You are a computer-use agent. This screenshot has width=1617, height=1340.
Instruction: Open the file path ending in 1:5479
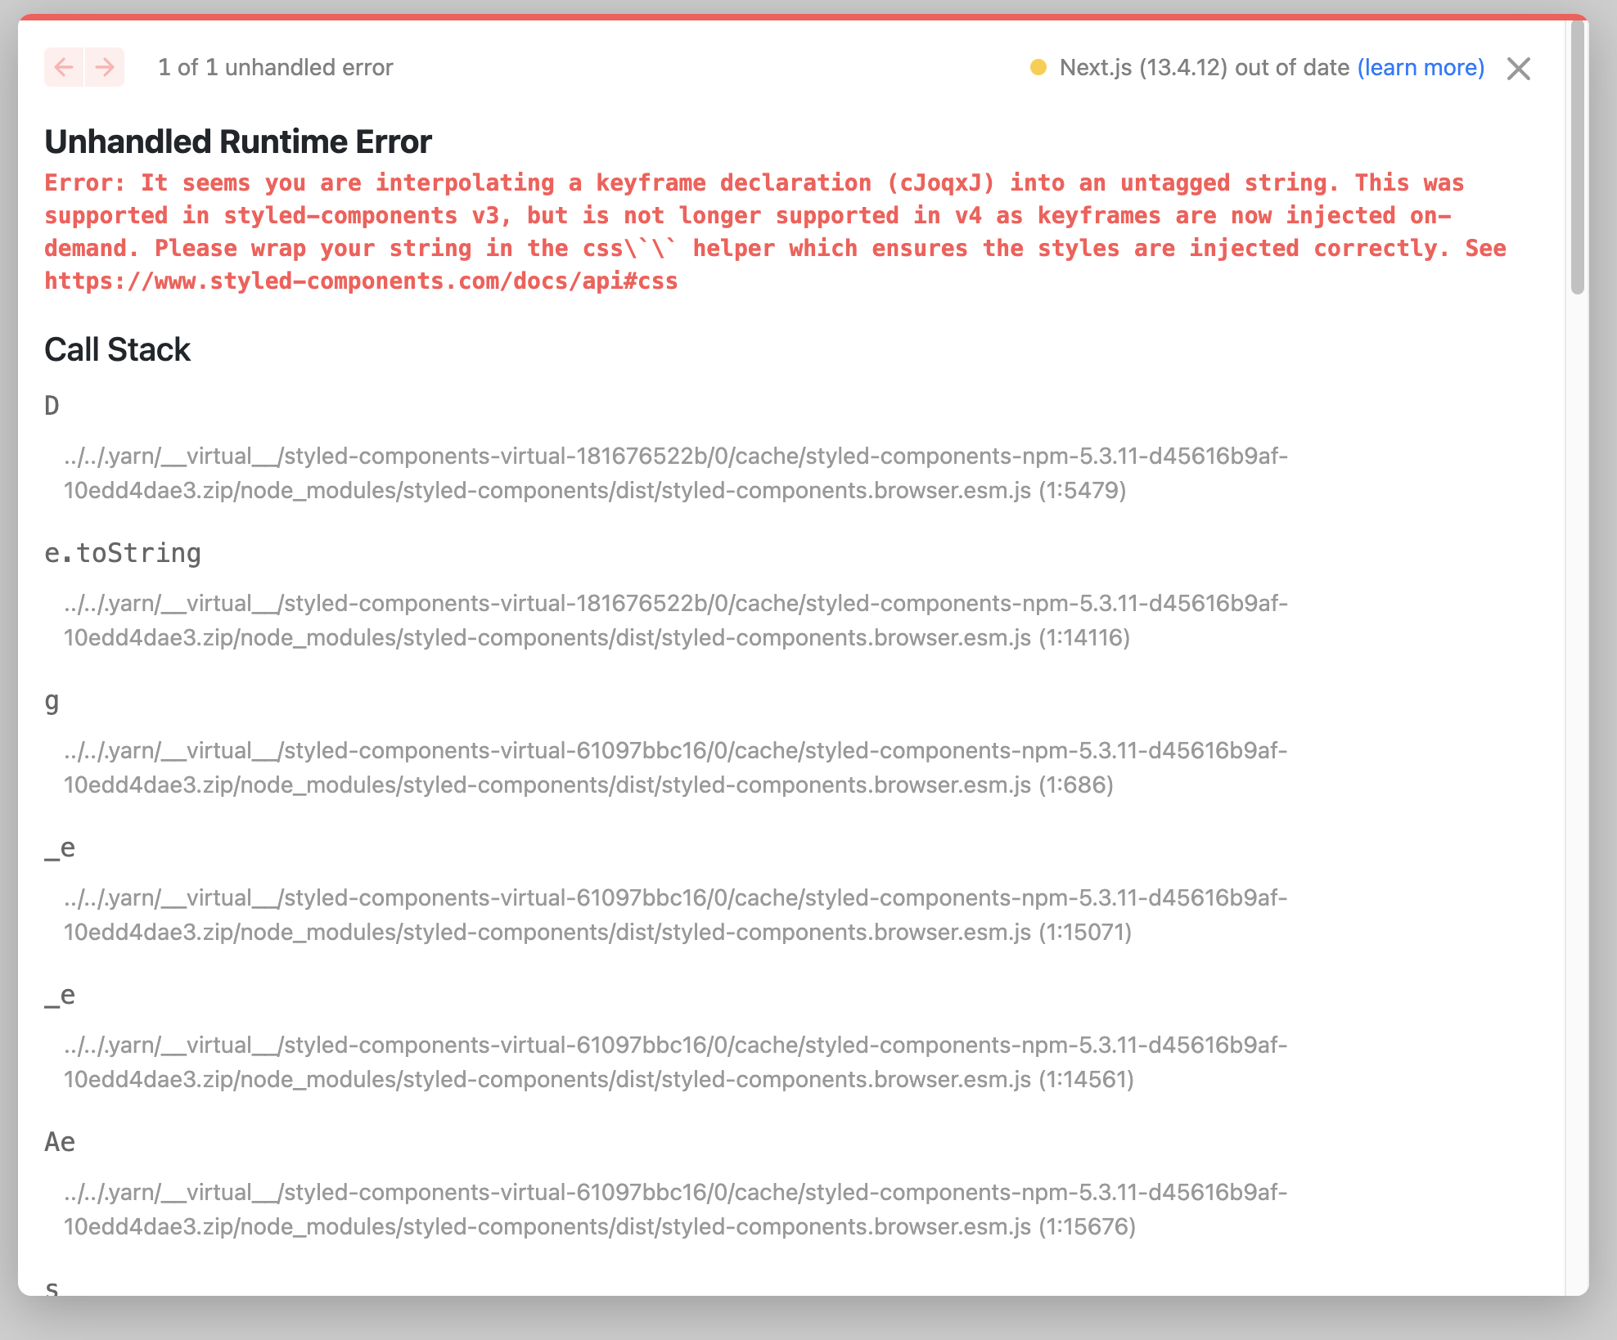(675, 473)
